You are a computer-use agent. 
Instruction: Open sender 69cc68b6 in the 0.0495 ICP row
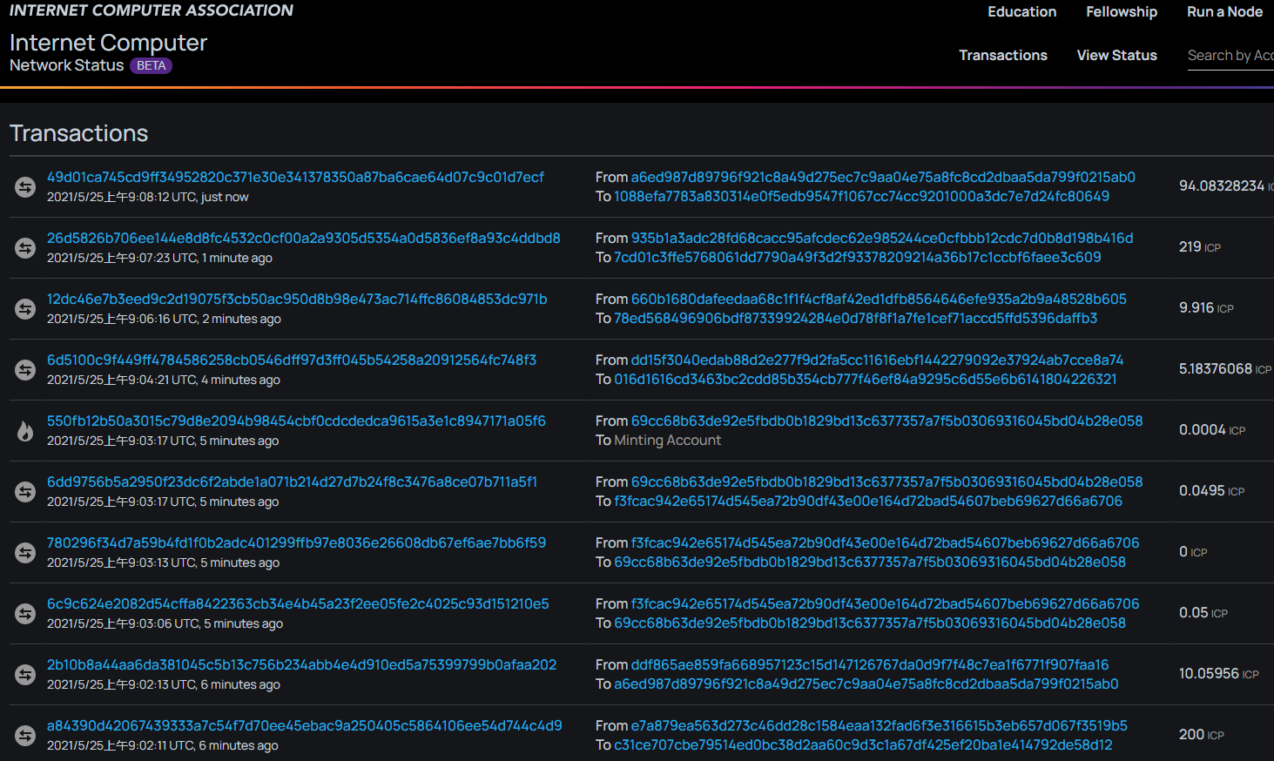click(x=886, y=482)
